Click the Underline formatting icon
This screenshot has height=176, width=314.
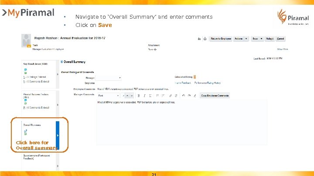[x=150, y=96]
